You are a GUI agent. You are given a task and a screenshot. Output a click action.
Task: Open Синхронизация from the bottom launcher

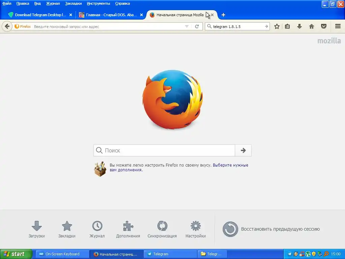pyautogui.click(x=162, y=229)
